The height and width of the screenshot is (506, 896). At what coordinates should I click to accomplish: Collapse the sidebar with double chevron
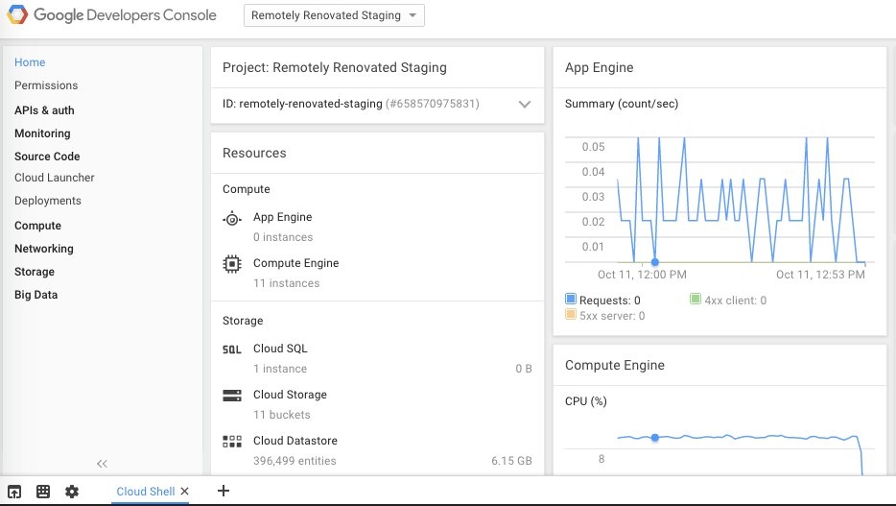tap(102, 464)
